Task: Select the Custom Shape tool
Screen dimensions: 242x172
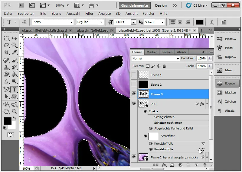Action: point(14,96)
